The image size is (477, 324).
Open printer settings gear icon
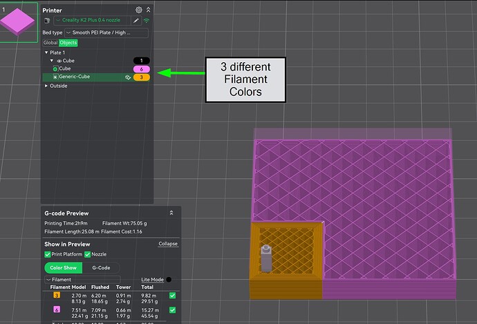138,10
